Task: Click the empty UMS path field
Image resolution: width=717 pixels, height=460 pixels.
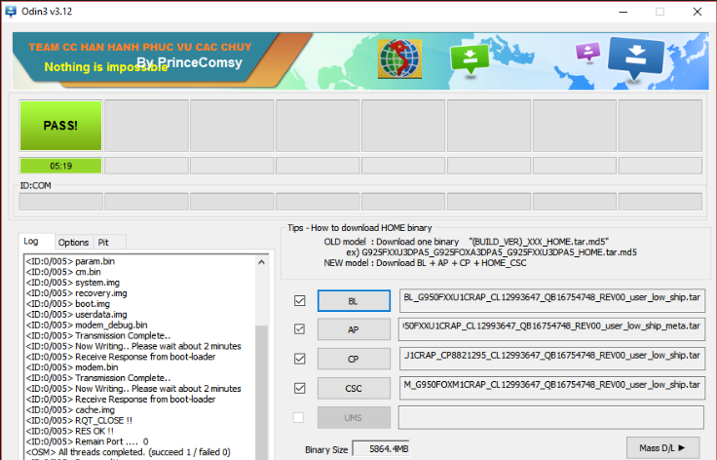Action: pyautogui.click(x=551, y=417)
